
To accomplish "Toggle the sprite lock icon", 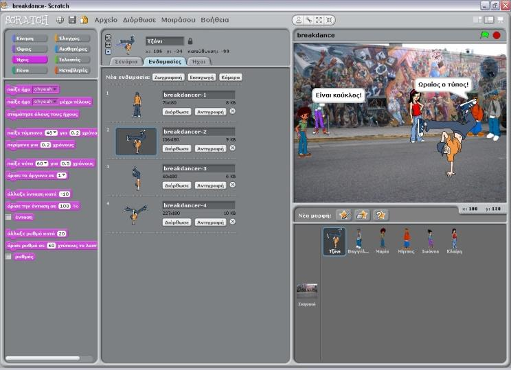I will coord(190,41).
